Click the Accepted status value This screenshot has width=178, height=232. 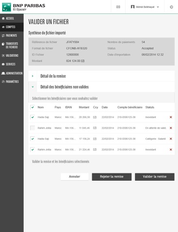coord(147,48)
